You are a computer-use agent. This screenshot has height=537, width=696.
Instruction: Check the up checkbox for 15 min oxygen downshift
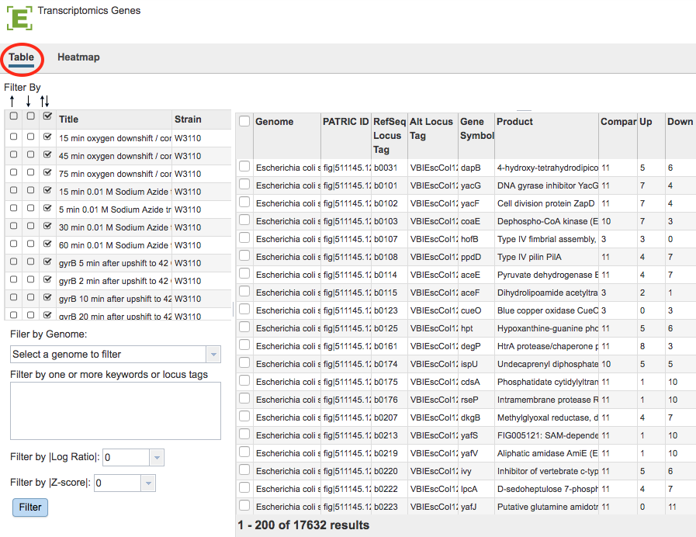pos(14,137)
